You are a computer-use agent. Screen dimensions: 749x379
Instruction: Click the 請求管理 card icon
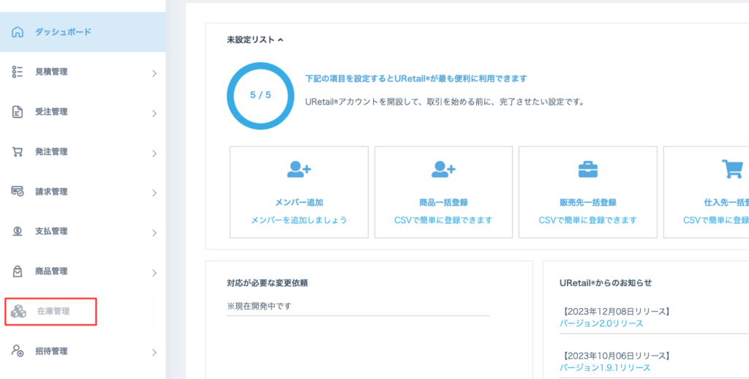coord(18,192)
